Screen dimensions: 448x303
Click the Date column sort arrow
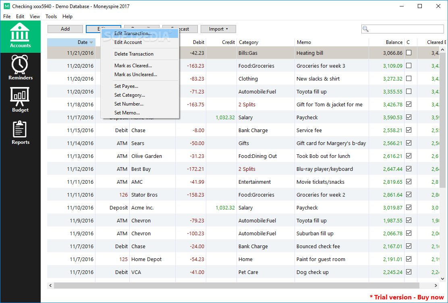[x=91, y=42]
